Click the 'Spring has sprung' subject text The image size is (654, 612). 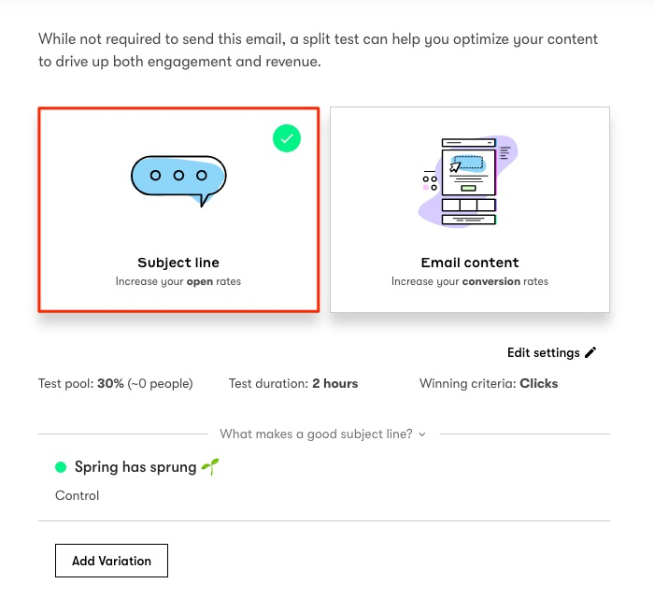[135, 467]
